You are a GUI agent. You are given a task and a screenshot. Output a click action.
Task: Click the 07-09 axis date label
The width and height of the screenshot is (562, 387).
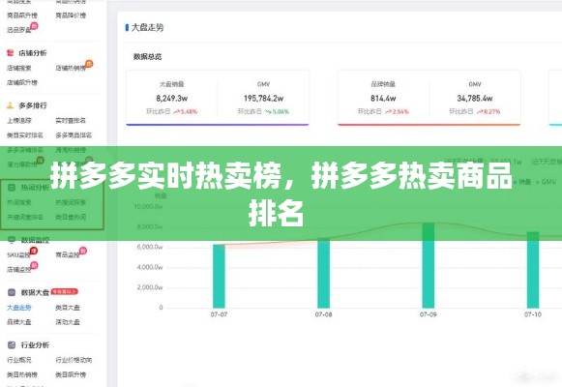(x=428, y=314)
